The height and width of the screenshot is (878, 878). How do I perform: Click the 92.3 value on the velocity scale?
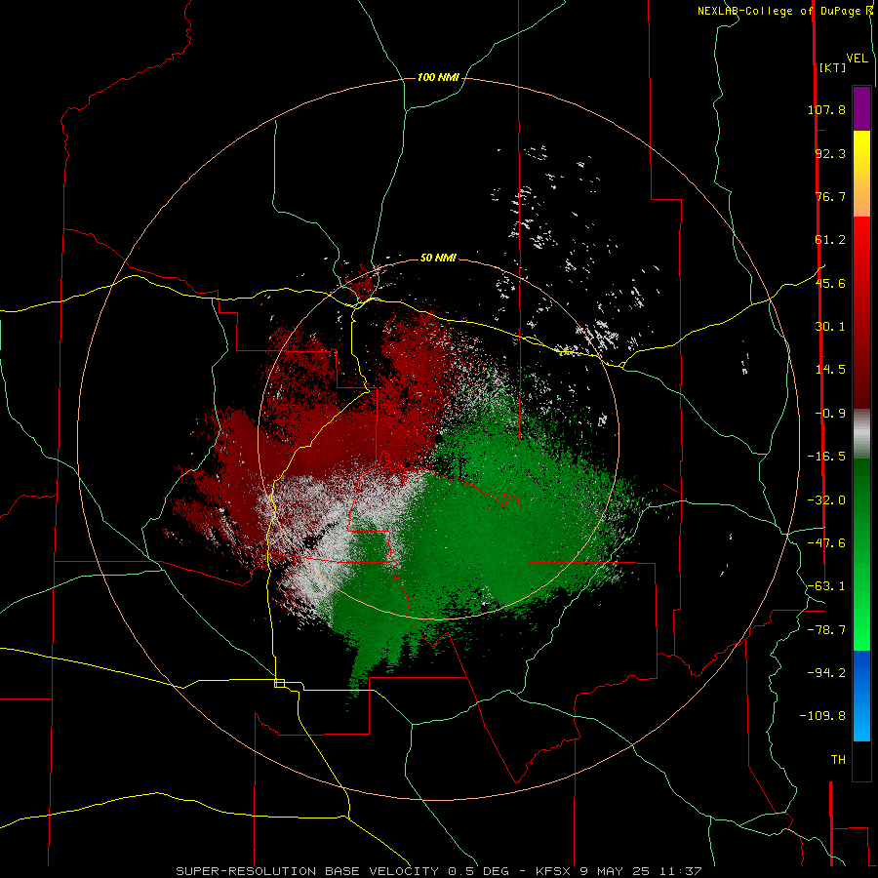[830, 153]
